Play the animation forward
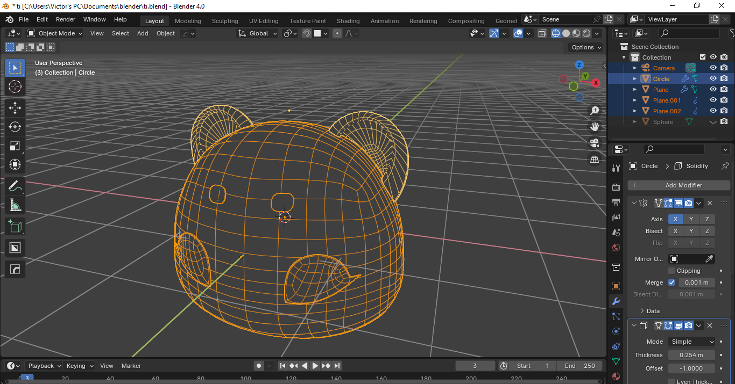 pos(315,366)
